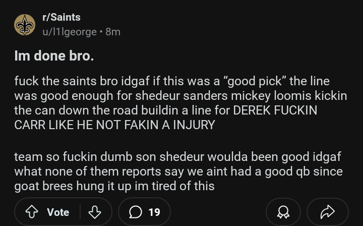Open comments via the speech bubble icon
363x226 pixels.
tap(136, 212)
